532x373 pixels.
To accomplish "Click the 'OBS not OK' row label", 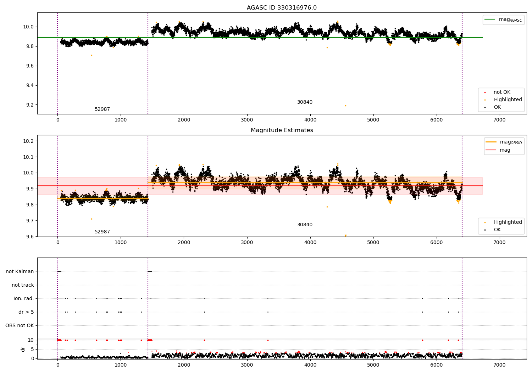I will point(20,326).
